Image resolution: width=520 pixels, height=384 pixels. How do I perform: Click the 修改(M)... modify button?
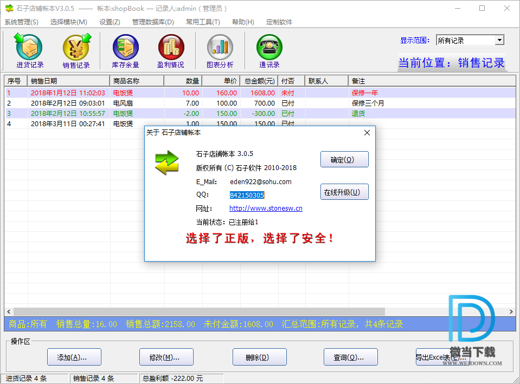pyautogui.click(x=166, y=357)
